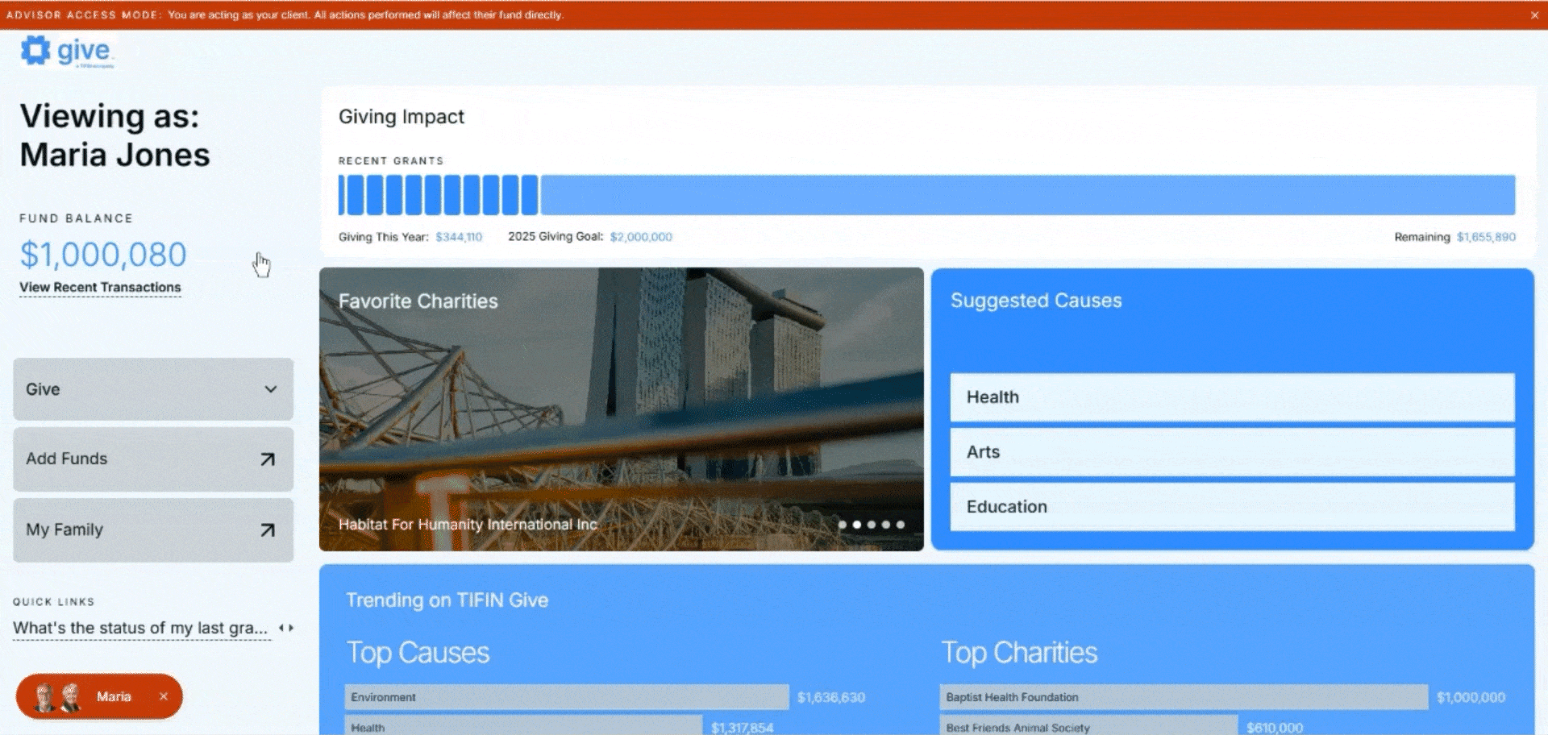Choose Health under Suggested Causes
Screen dimensions: 1548x735
click(x=1231, y=397)
